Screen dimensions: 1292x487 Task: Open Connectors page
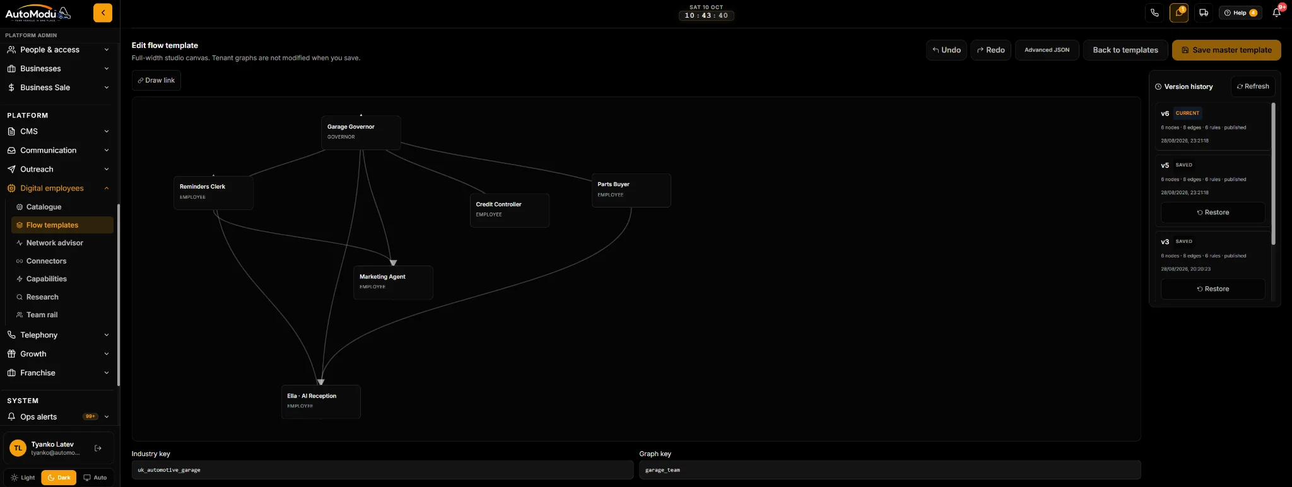click(x=62, y=261)
